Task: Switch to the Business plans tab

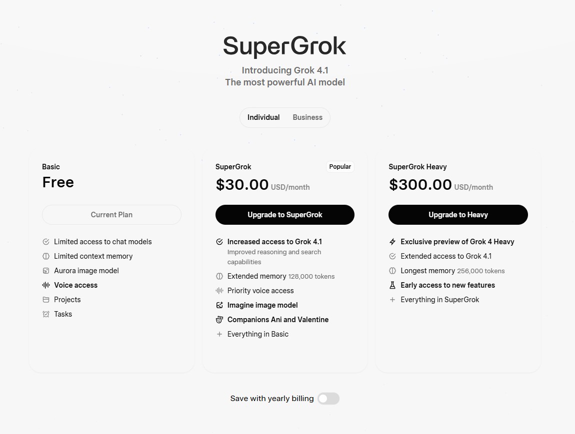Action: (307, 117)
